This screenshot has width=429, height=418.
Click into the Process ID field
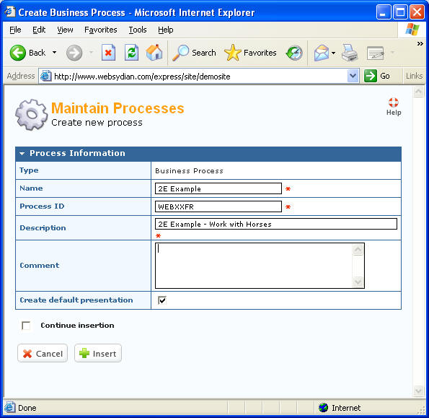(x=218, y=206)
